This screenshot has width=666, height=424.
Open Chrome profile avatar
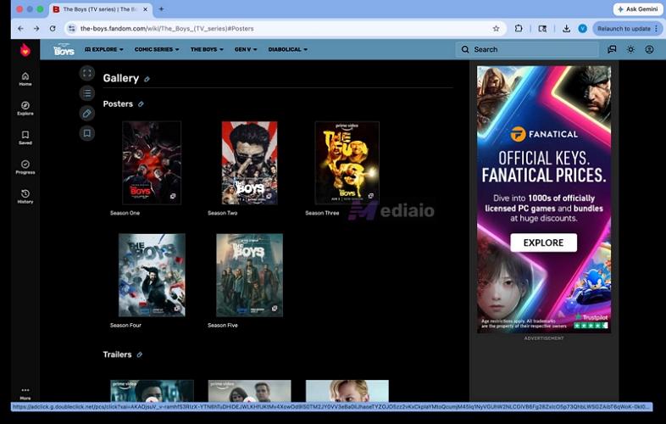(x=583, y=29)
